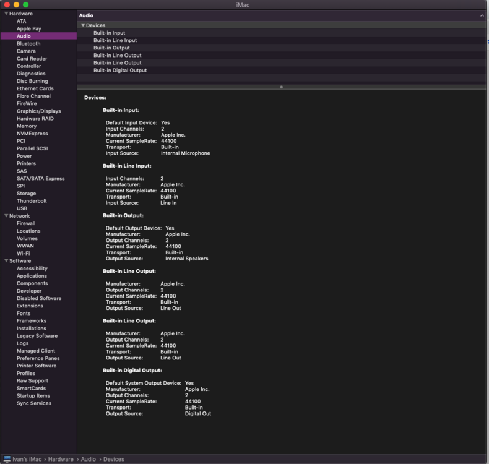Viewport: 489px width, 464px height.
Task: Select Built-in Input row in the devices list
Action: click(110, 33)
